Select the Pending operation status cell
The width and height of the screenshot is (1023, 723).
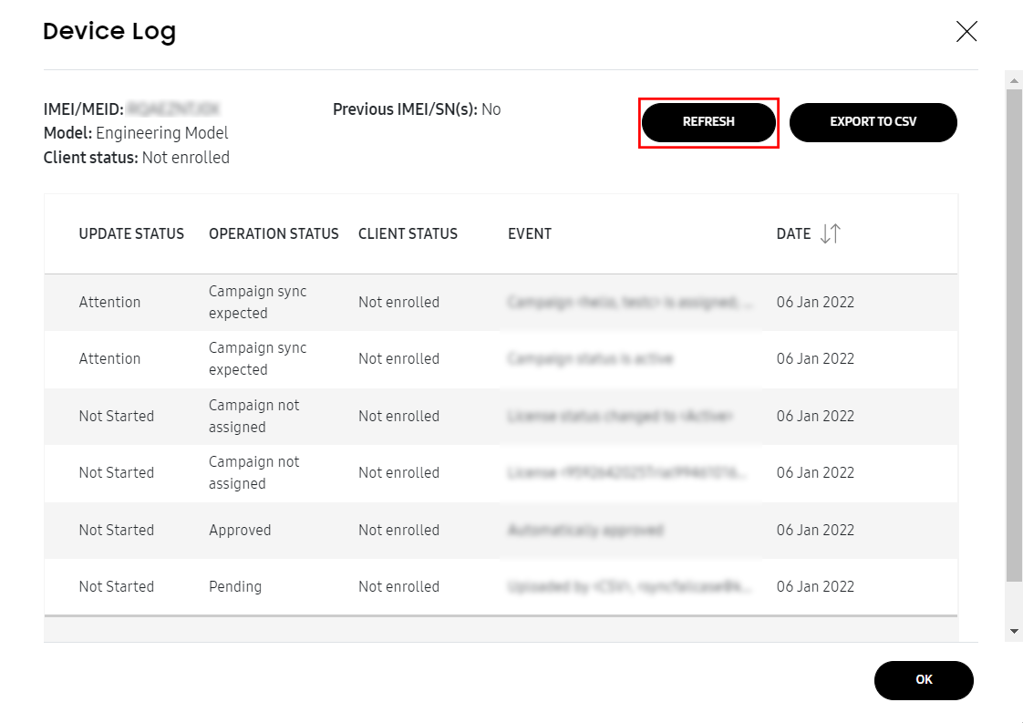click(235, 586)
